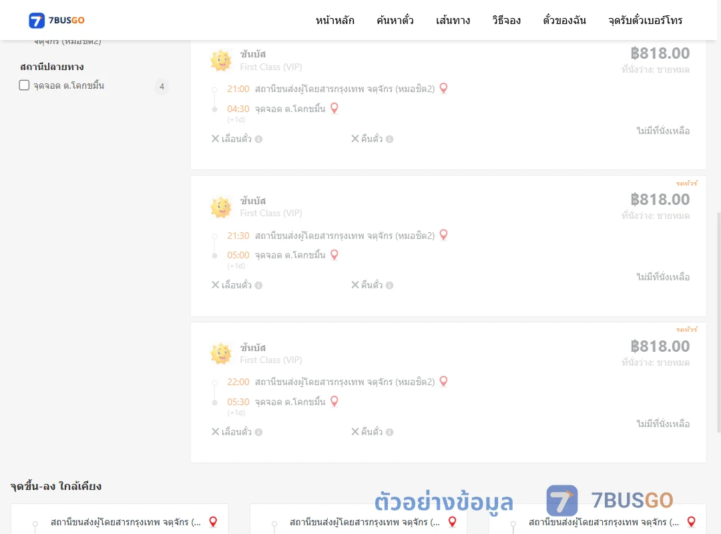Click the 04:30 arrival time
Screen dimensions: 721x534
(238, 109)
